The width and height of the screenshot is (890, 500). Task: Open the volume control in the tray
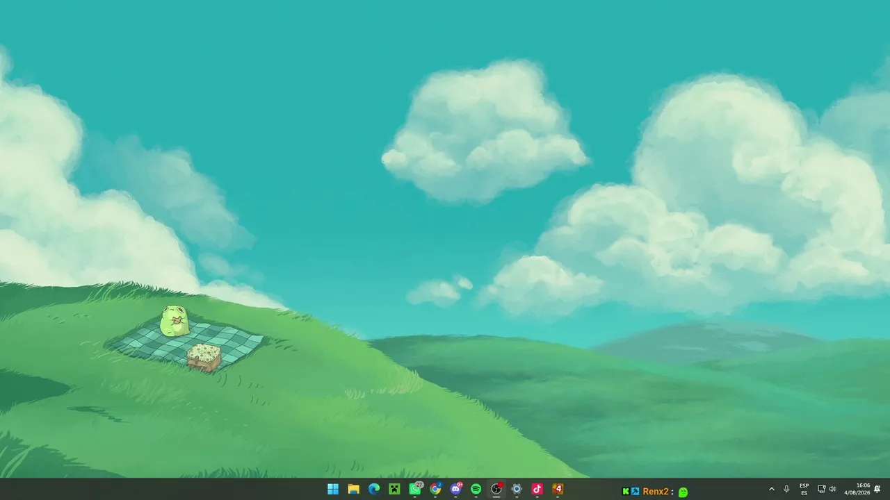(832, 489)
